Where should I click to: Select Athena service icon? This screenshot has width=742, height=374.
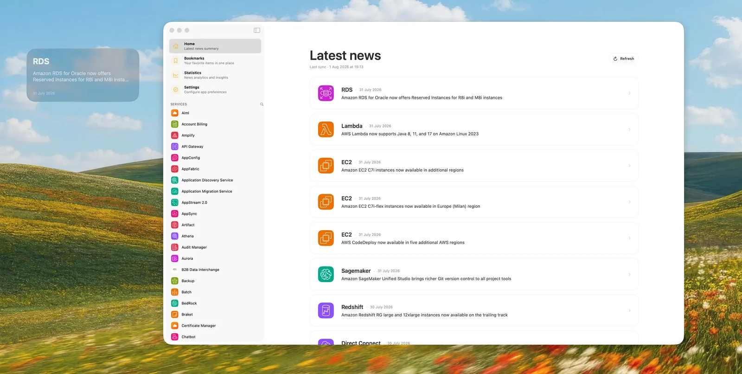click(175, 236)
